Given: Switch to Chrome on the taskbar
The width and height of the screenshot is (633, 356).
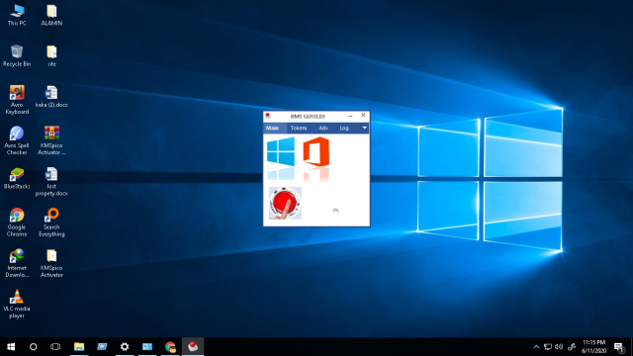Looking at the screenshot, I should tap(170, 347).
